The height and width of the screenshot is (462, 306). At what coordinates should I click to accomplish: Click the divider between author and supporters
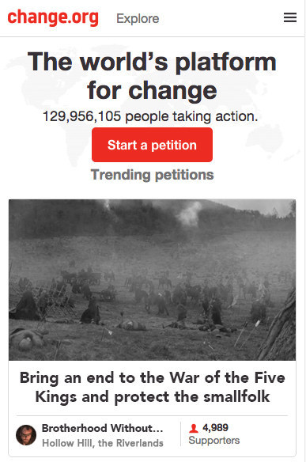(x=180, y=434)
